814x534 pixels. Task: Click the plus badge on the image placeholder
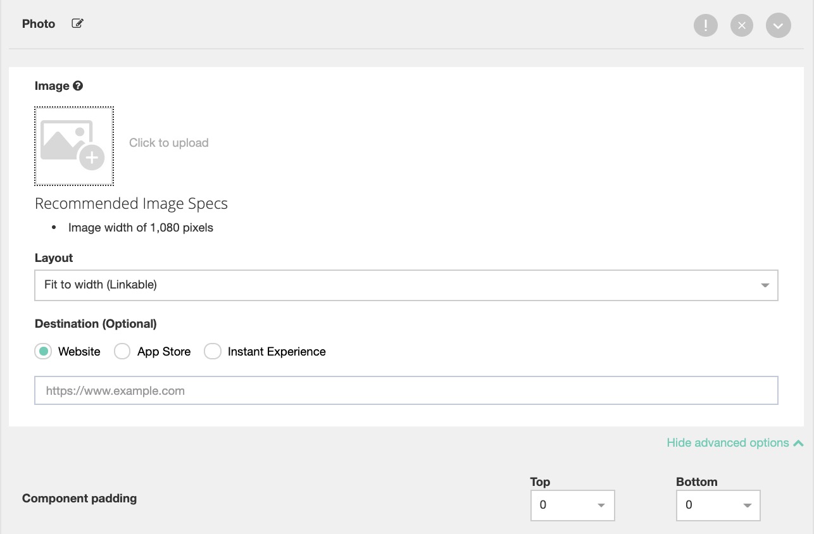pos(92,158)
